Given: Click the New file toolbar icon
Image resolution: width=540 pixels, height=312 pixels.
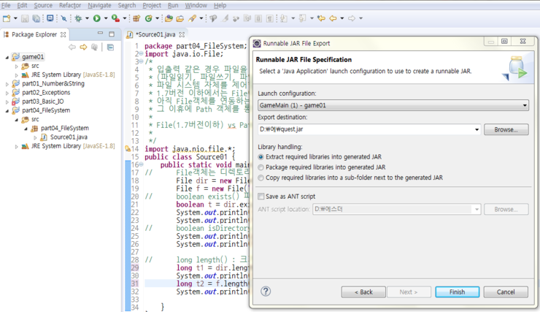Looking at the screenshot, I should click(x=7, y=18).
